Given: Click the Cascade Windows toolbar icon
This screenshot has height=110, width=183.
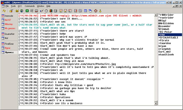Looking at the screenshot, I should 90,11.
